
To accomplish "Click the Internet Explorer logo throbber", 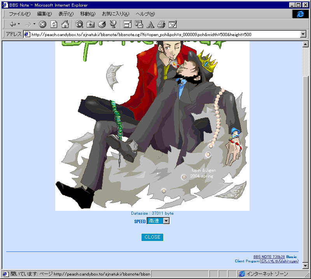I will point(300,14).
